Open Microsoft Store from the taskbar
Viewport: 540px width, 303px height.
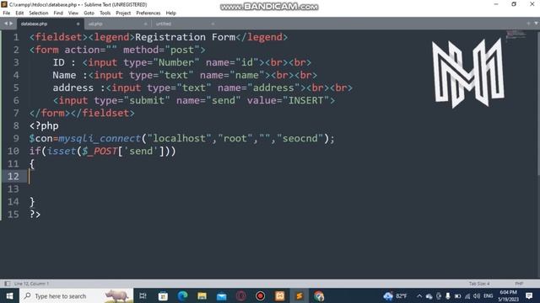163,295
